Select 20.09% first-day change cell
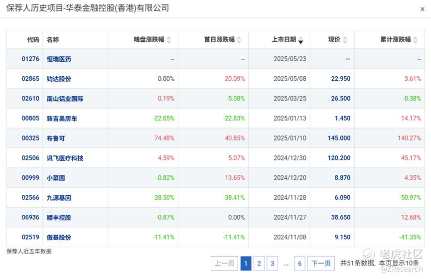Image resolution: width=431 pixels, height=279 pixels. 235,79
